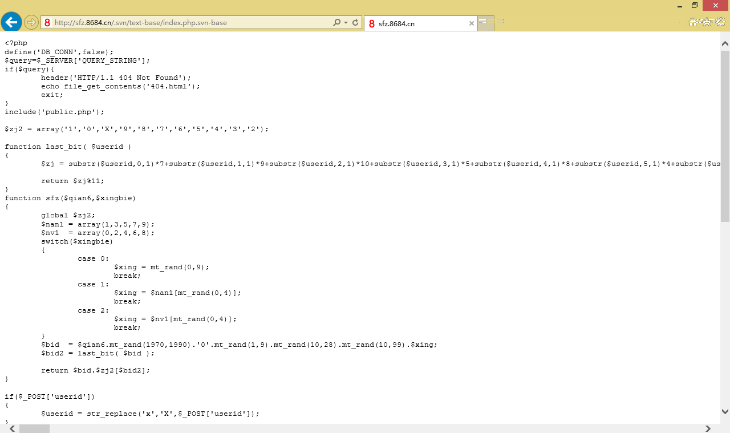Click vertical scrollbar down arrow
The height and width of the screenshot is (433, 730).
725,411
